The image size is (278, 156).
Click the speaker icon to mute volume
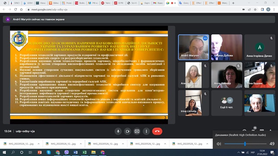click(218, 144)
